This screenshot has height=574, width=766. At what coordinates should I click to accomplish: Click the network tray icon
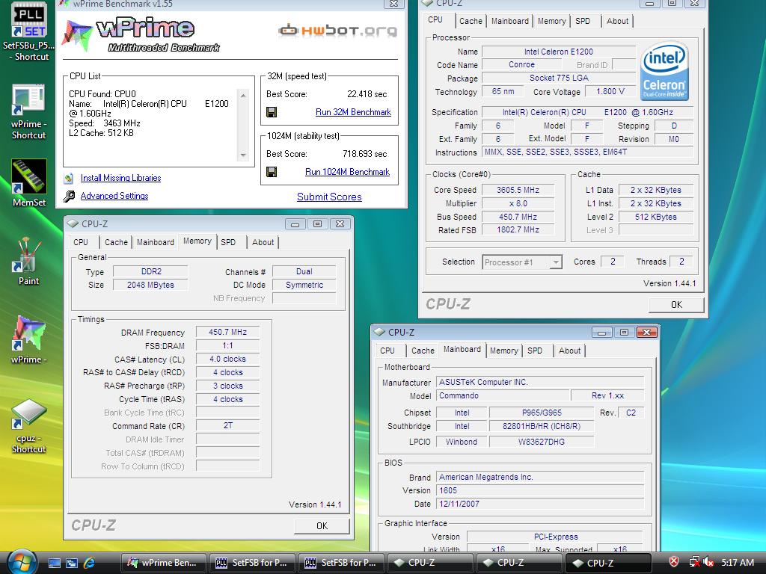[693, 562]
